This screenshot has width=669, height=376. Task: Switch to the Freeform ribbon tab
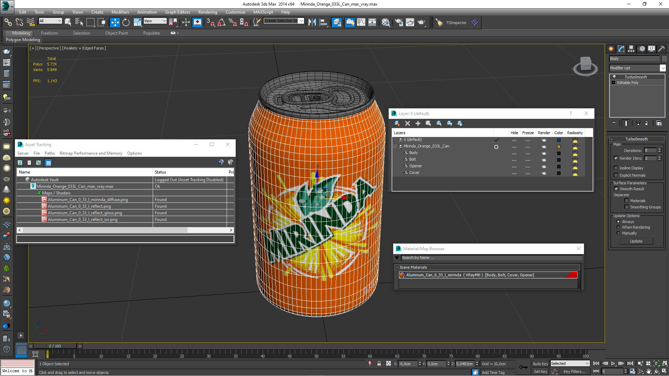point(50,33)
